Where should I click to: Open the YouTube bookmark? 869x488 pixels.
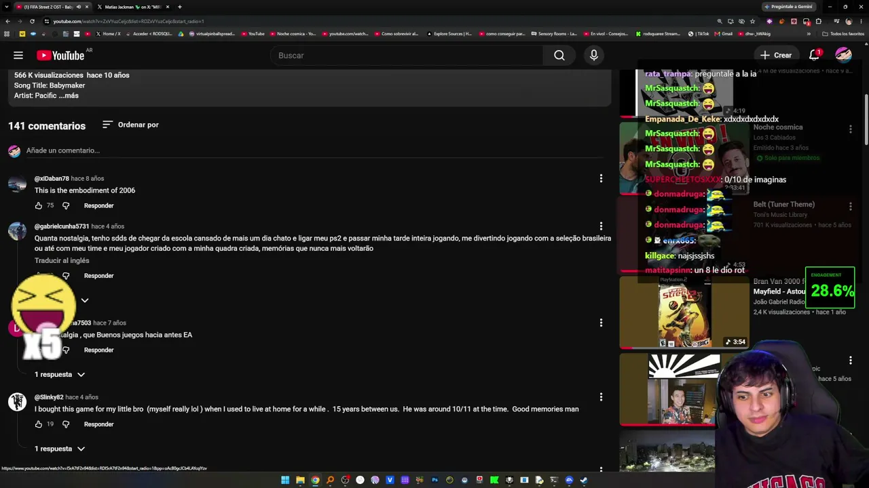(x=252, y=33)
